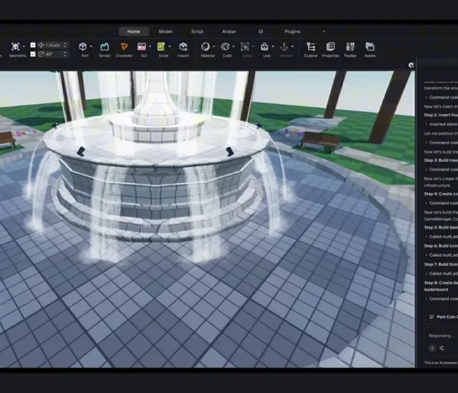Toggle the rotate snap 45° checkbox
This screenshot has width=458, height=393.
33,54
